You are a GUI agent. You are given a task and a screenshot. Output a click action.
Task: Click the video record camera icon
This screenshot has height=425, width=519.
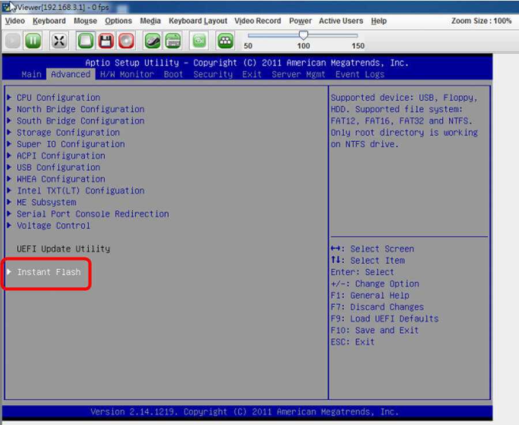coord(199,41)
